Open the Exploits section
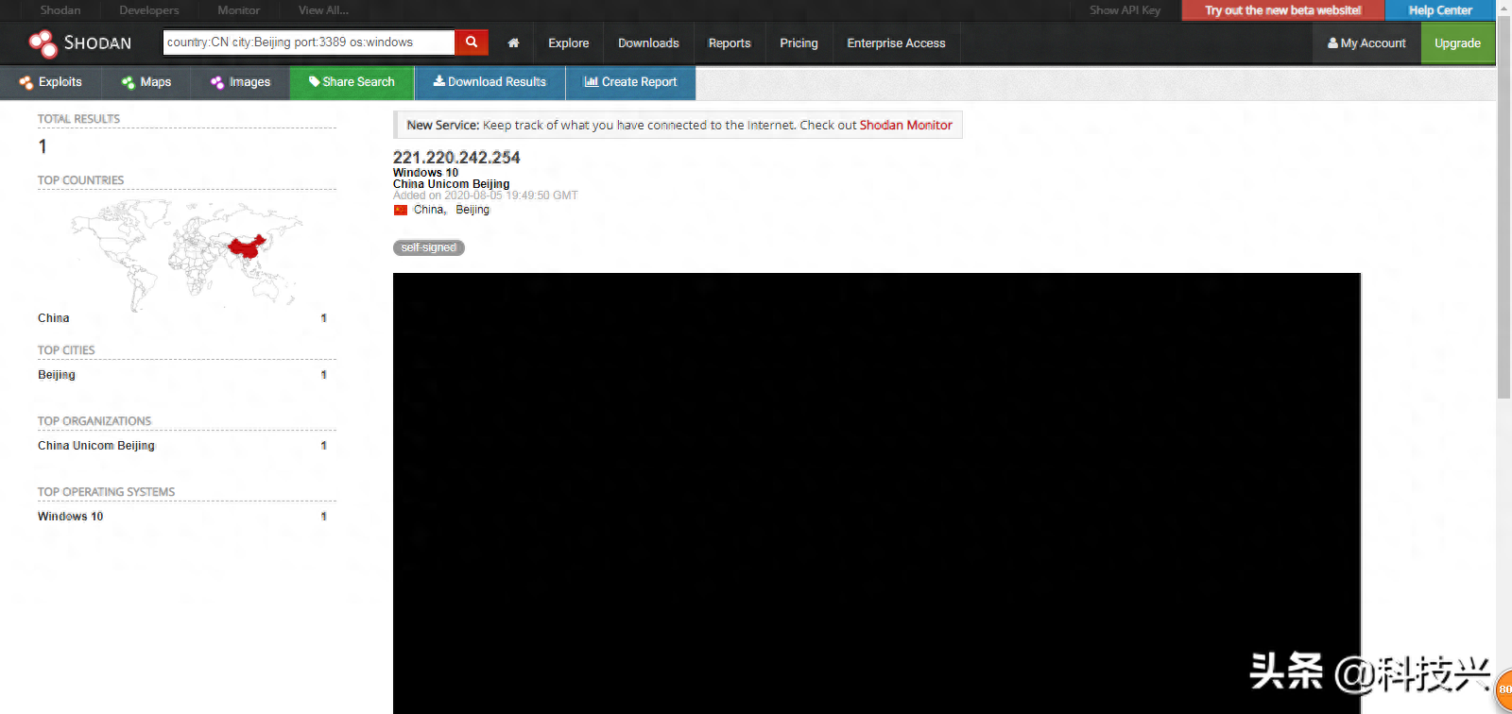The height and width of the screenshot is (714, 1512). pos(51,82)
